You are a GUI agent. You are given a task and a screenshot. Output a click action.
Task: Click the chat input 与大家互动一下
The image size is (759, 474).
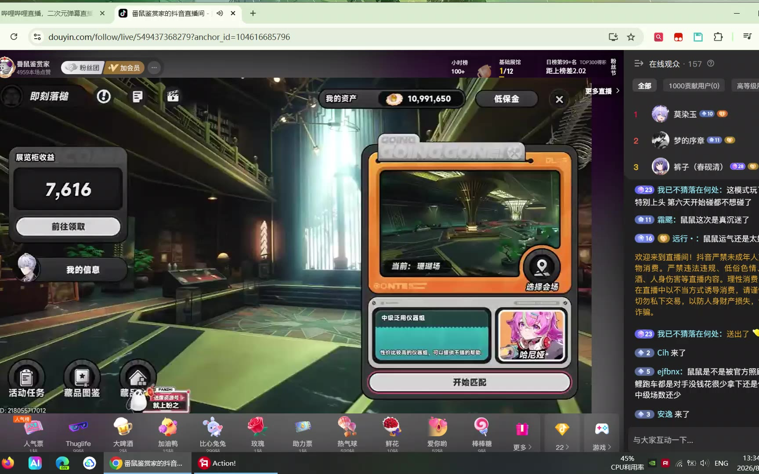pyautogui.click(x=693, y=440)
